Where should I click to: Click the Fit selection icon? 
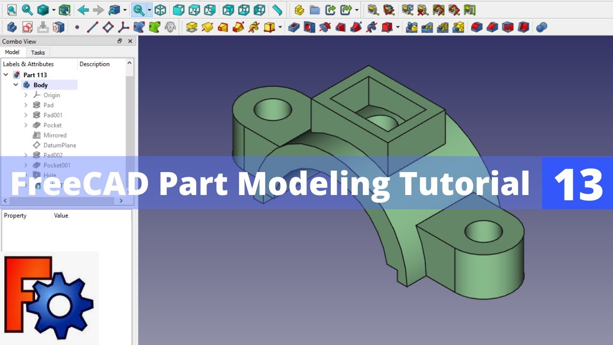pyautogui.click(x=27, y=10)
